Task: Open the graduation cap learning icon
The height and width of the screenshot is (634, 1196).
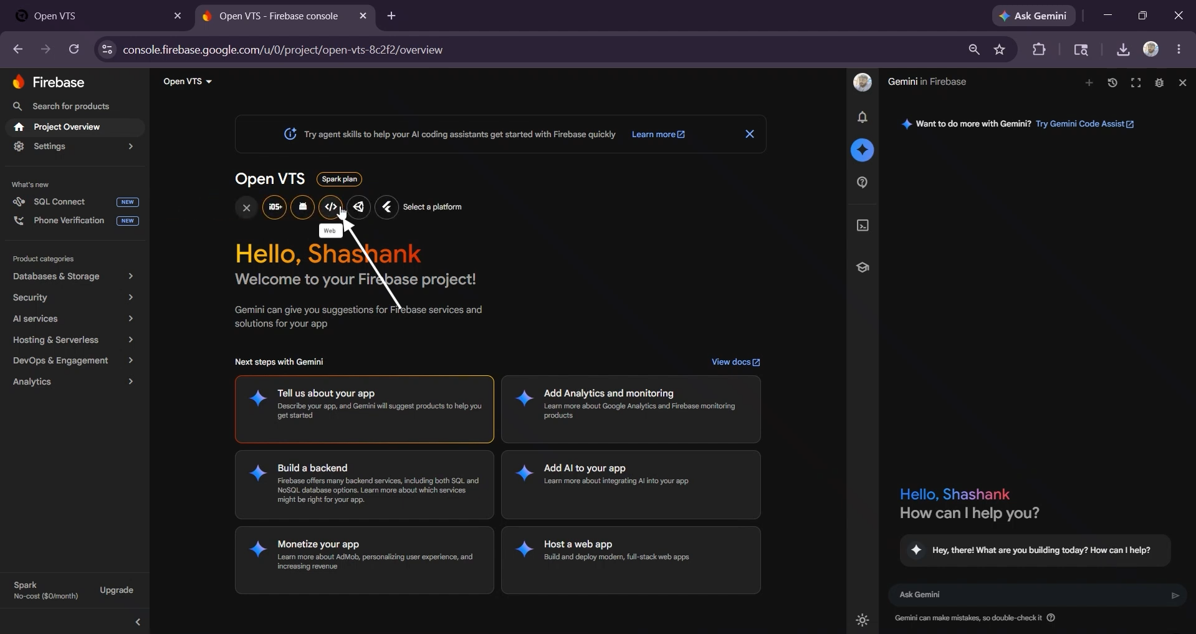Action: 863,267
